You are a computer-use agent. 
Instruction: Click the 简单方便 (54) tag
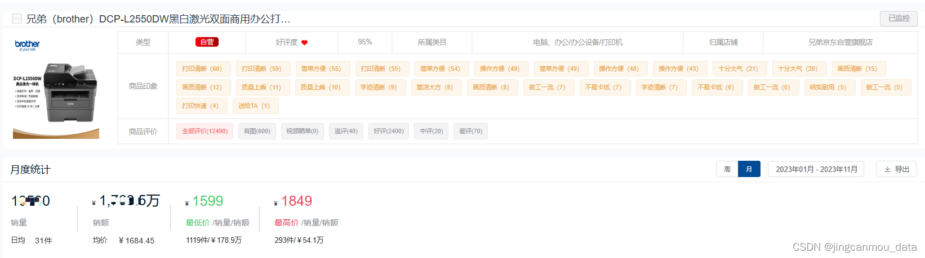442,69
